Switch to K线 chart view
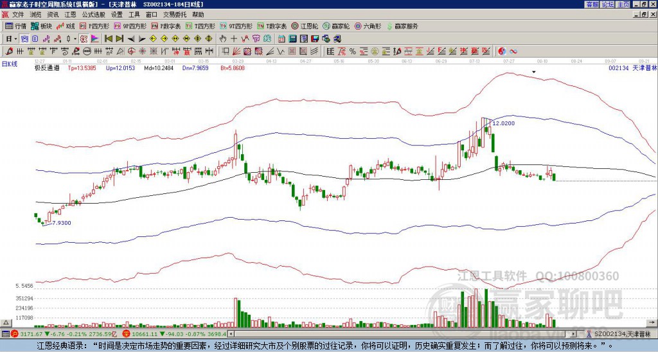The image size is (658, 352). [66, 26]
